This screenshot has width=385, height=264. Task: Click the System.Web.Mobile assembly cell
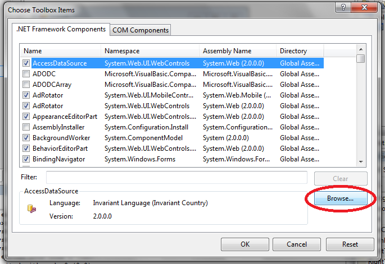[237, 95]
